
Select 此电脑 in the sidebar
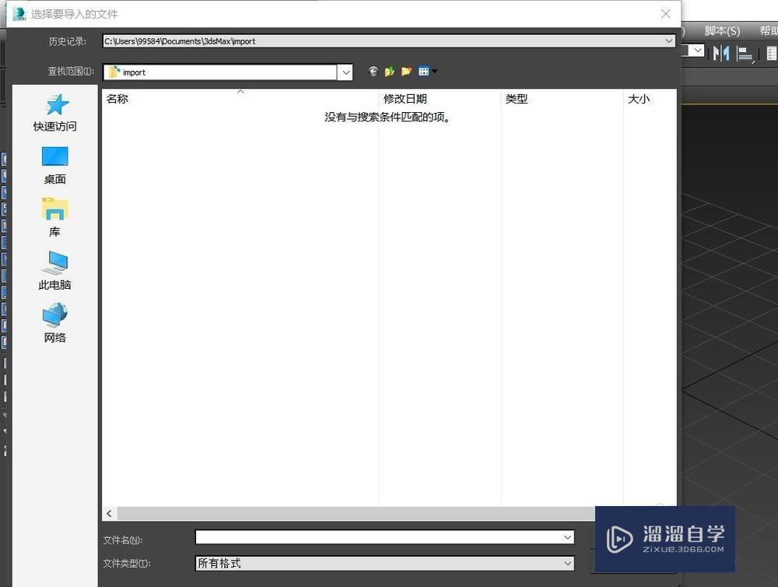54,270
